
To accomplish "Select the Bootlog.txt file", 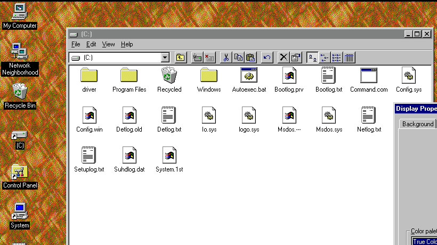I will (329, 80).
